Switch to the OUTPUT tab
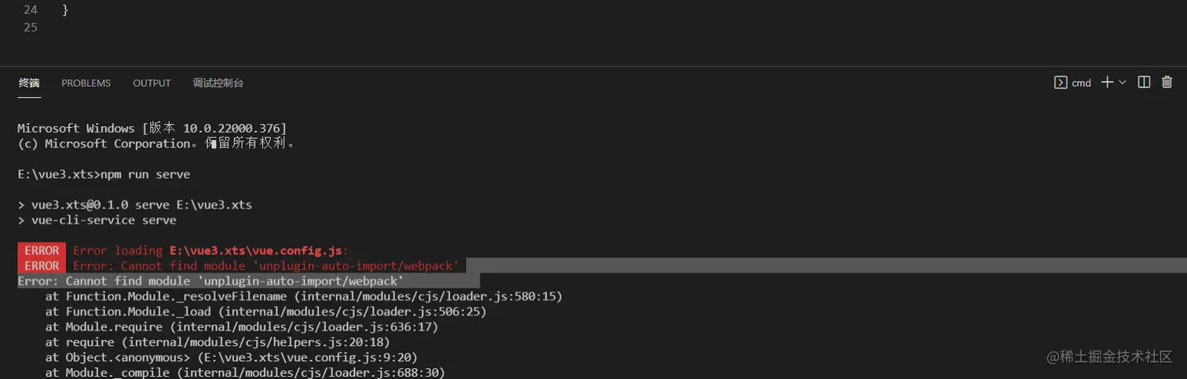 point(152,83)
